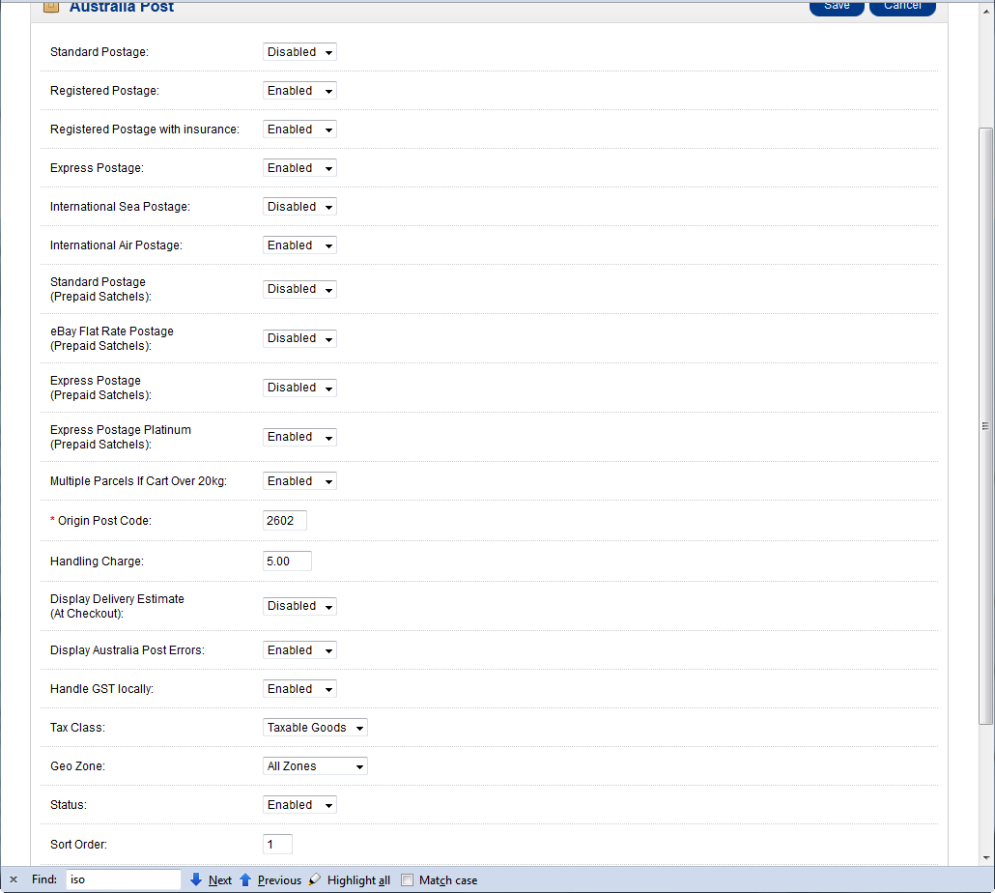Image resolution: width=995 pixels, height=893 pixels.
Task: Open Express Postage Platinum dropdown
Action: click(299, 437)
